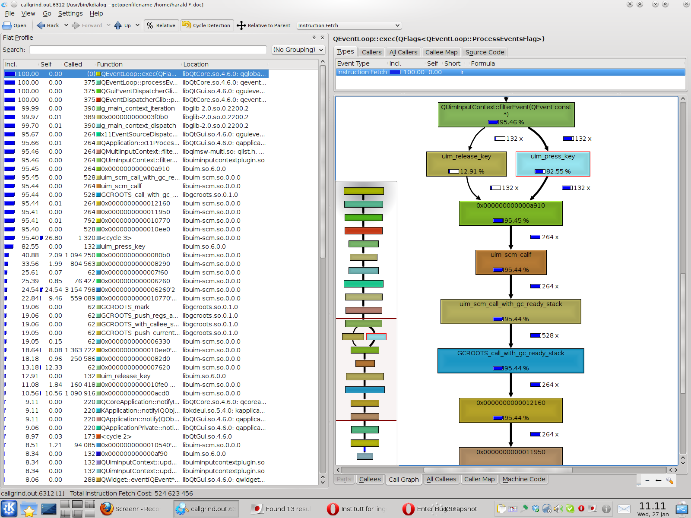
Task: Select the uim_press_key node in call graph
Action: [552, 164]
